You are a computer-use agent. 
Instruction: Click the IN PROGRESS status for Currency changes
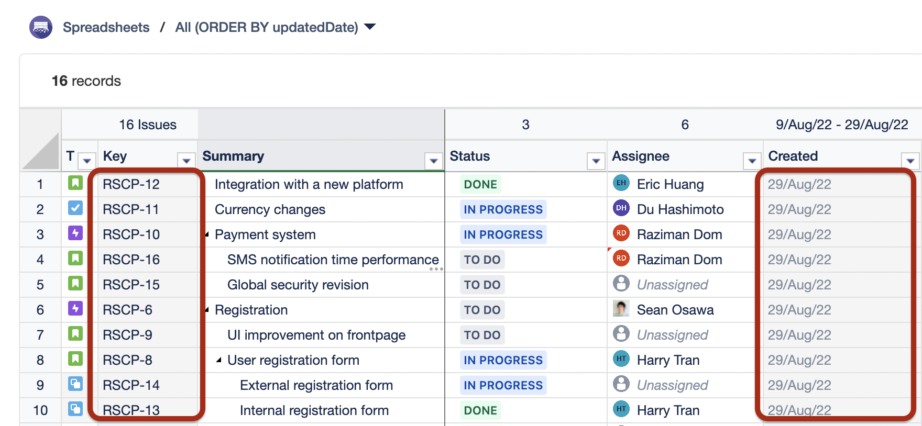503,209
